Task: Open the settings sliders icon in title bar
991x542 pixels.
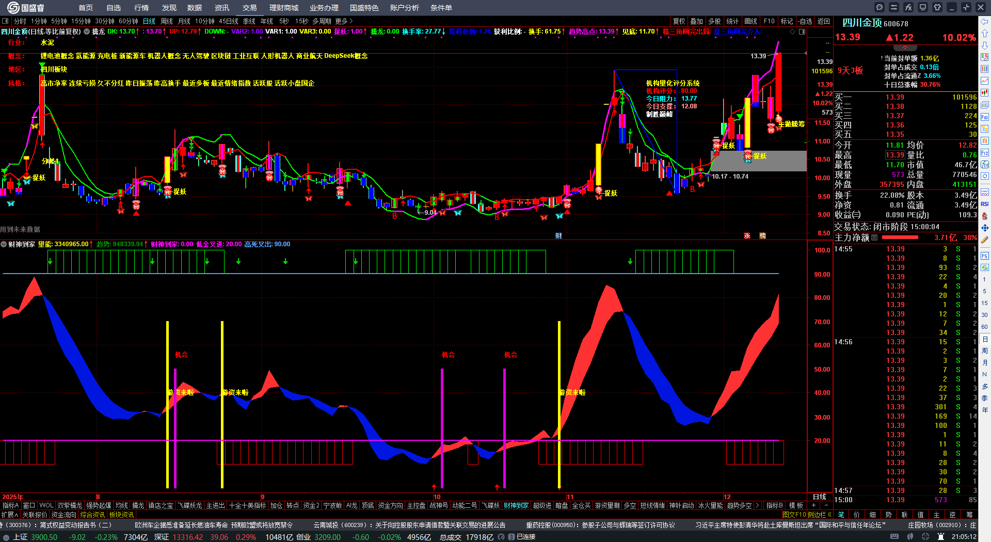Action: [894, 7]
